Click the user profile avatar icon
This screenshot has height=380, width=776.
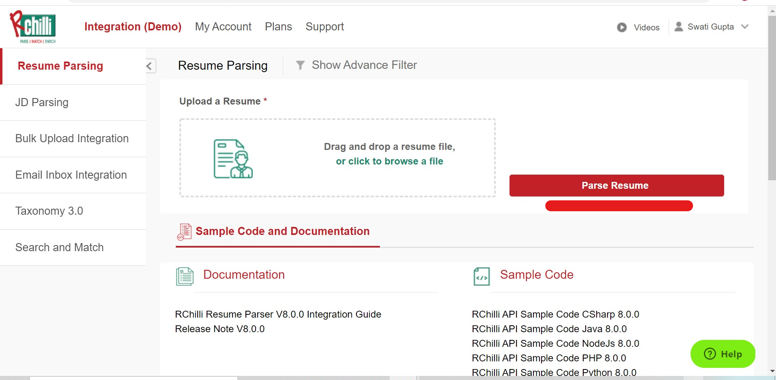point(679,27)
